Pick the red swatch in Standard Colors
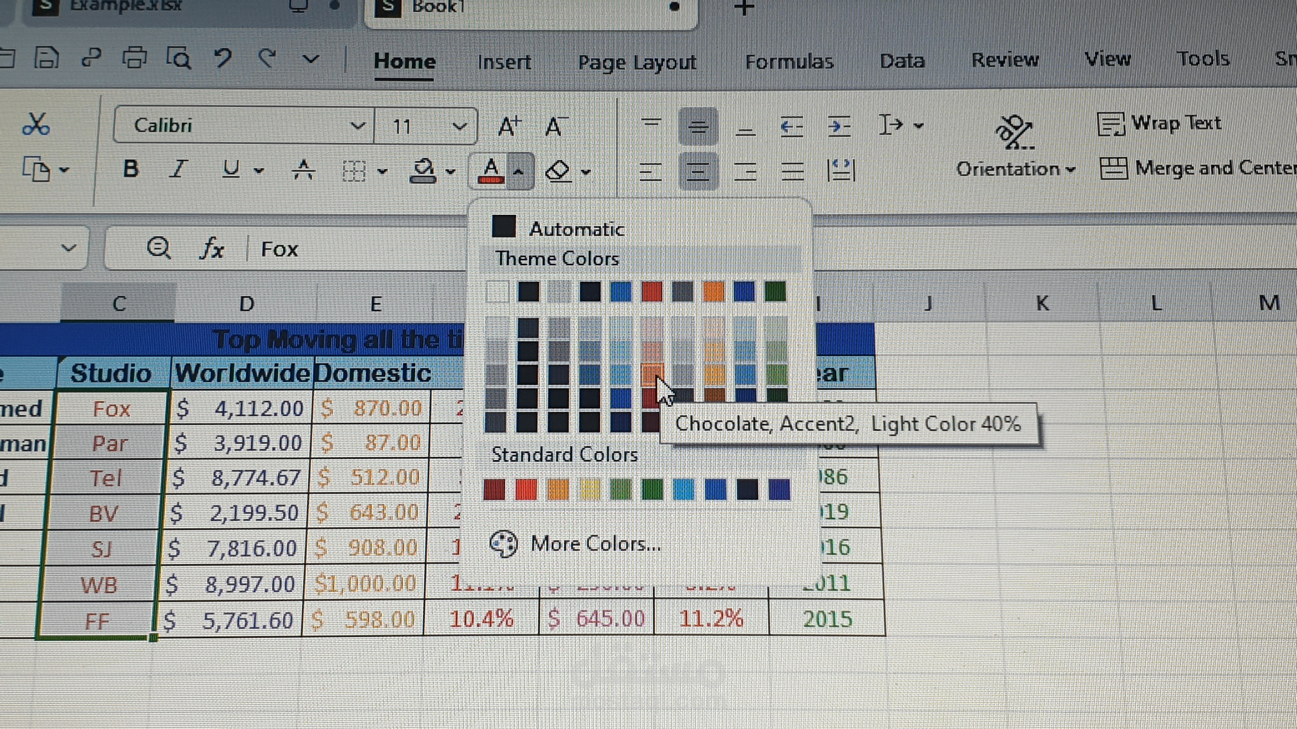This screenshot has height=729, width=1297. (526, 490)
